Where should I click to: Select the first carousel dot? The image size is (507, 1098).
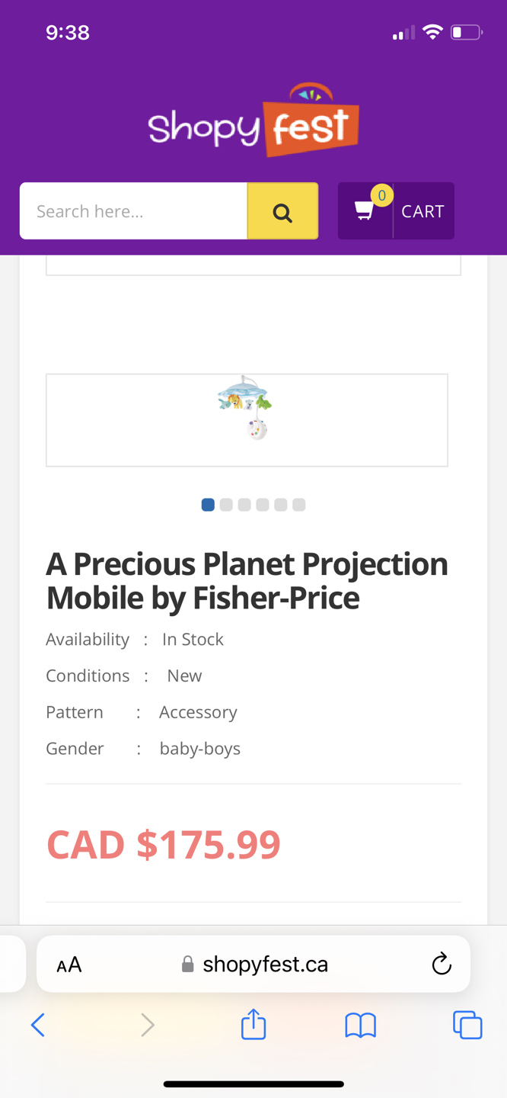point(208,505)
